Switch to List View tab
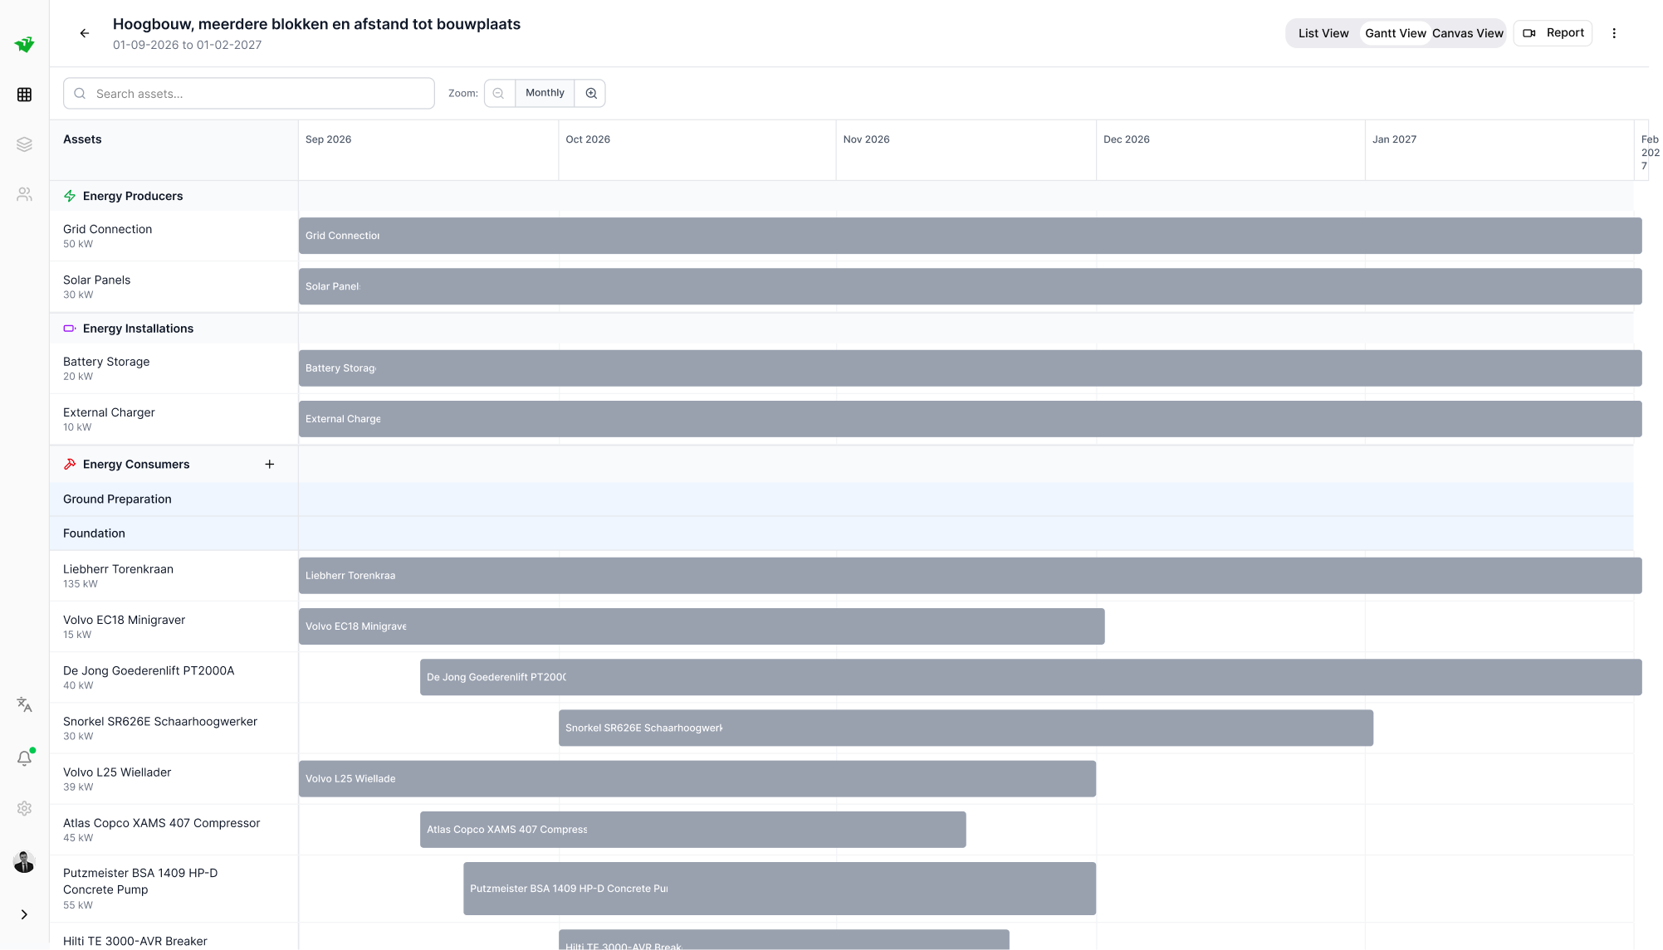This screenshot has height=950, width=1663. pyautogui.click(x=1323, y=33)
